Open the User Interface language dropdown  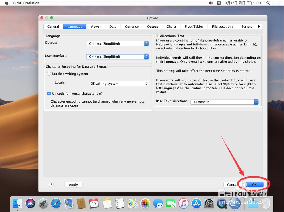pyautogui.click(x=117, y=57)
